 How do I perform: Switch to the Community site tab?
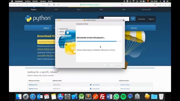click(x=146, y=10)
